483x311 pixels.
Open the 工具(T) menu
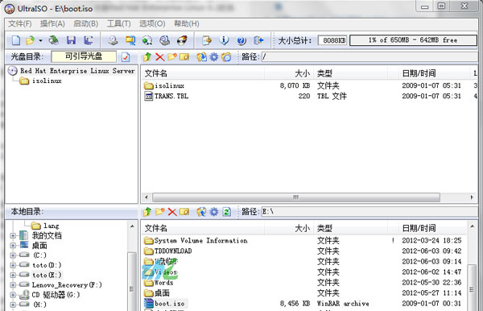[x=118, y=23]
